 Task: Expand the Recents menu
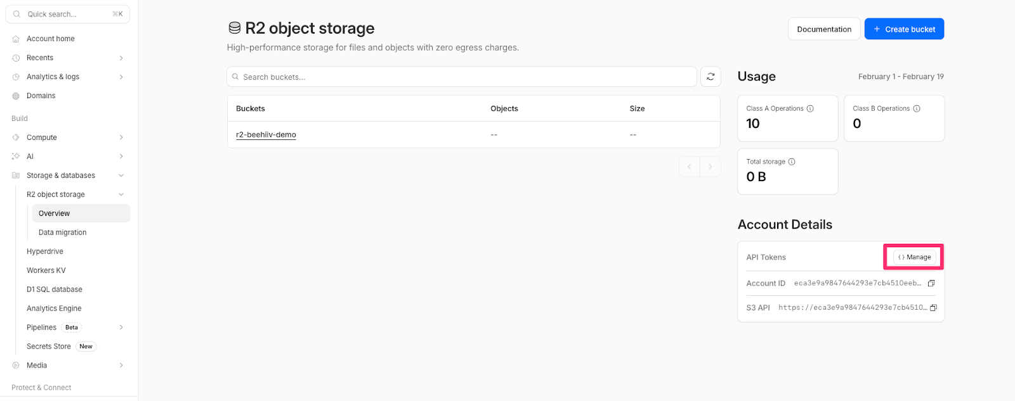121,58
